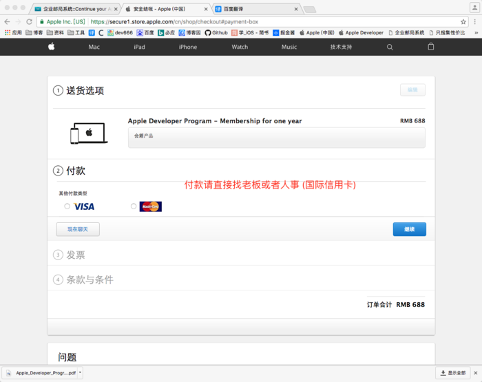Open the 工具 bookmarks folder
Screen dimensions: 482x382
click(76, 32)
